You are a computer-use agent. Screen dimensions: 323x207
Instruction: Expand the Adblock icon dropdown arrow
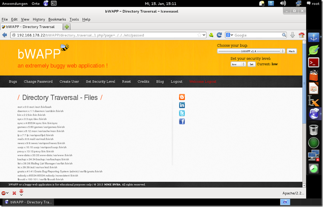pyautogui.click(x=7, y=193)
